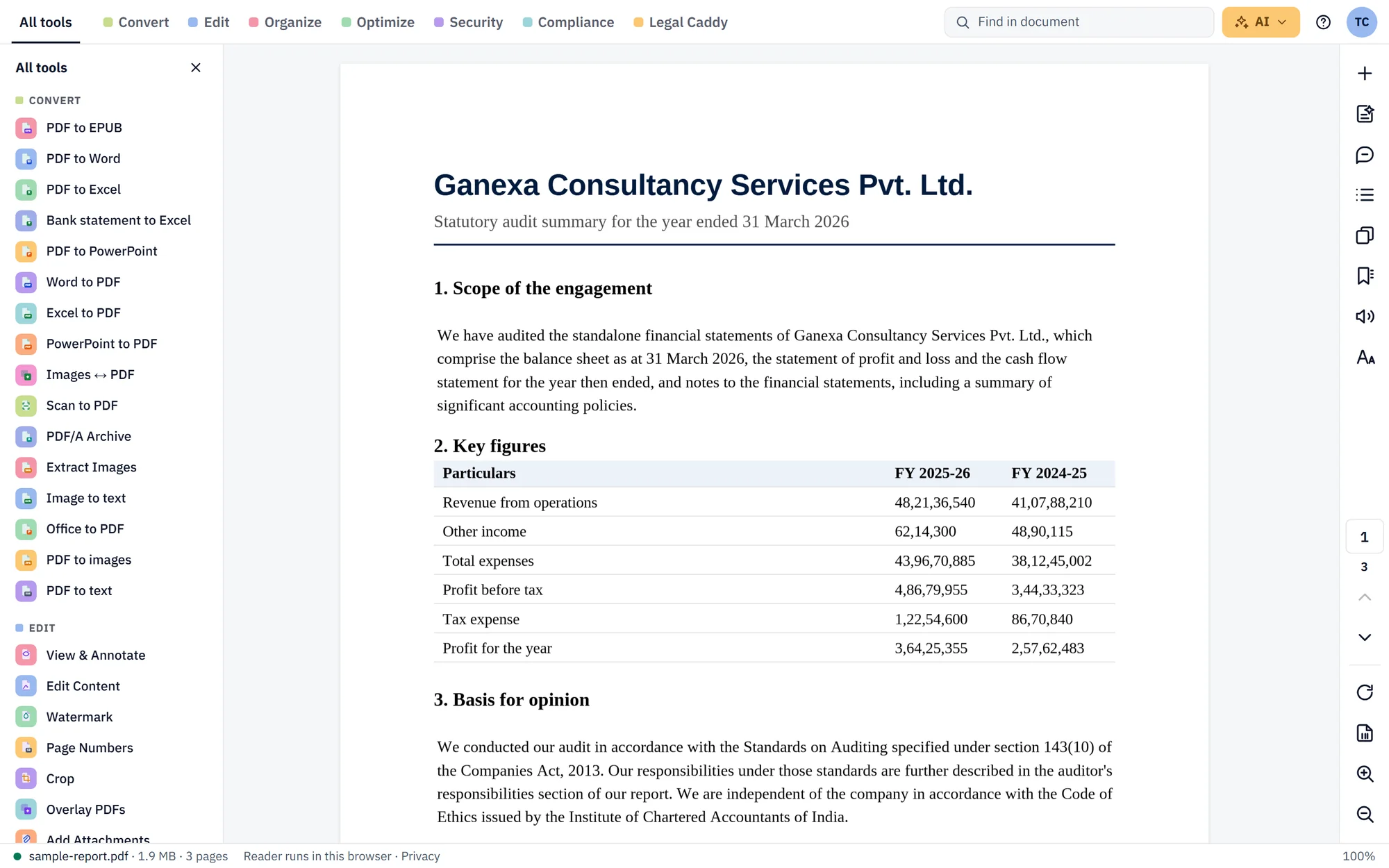Open Bank statement to Excel tool
The height and width of the screenshot is (868, 1389).
(x=104, y=220)
